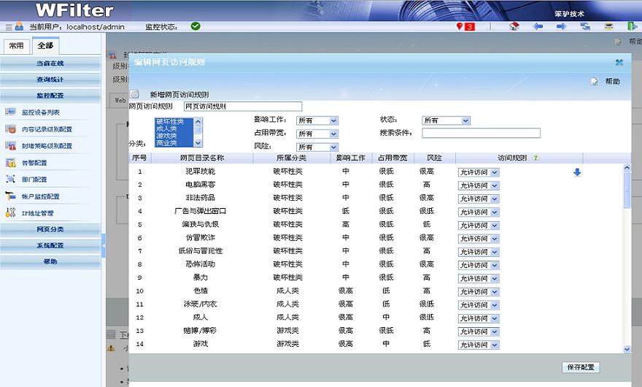Click the refresh icon in top toolbar
642x387 pixels.
click(585, 26)
